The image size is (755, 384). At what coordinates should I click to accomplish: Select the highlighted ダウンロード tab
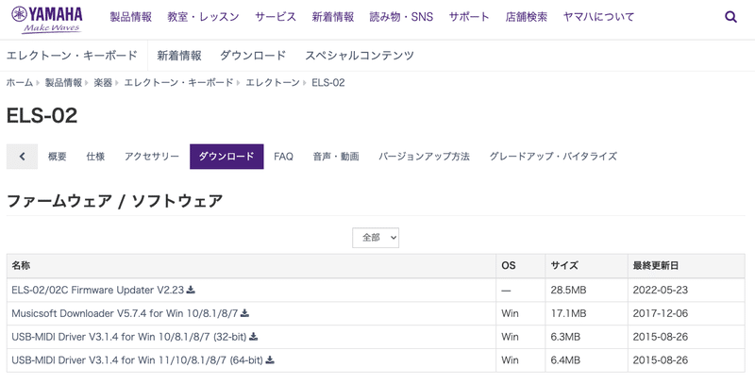[x=226, y=157]
